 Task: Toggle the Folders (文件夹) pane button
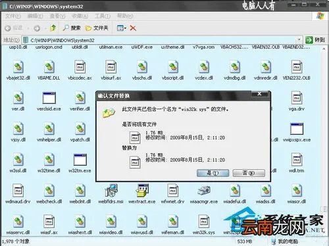coord(97,28)
